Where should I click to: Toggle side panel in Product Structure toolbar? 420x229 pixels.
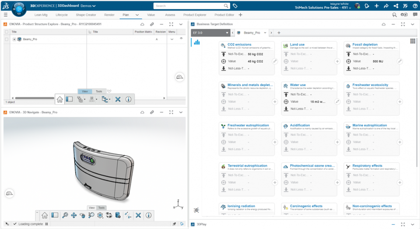pyautogui.click(x=70, y=99)
